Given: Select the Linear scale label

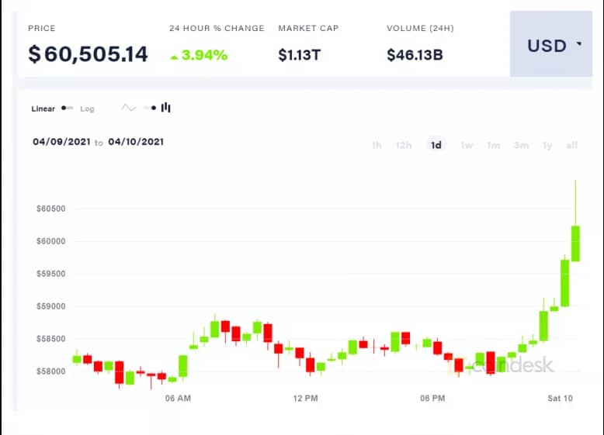Looking at the screenshot, I should 43,109.
